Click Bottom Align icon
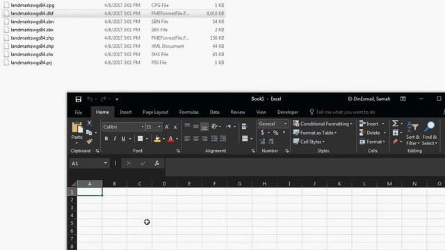 (x=204, y=127)
